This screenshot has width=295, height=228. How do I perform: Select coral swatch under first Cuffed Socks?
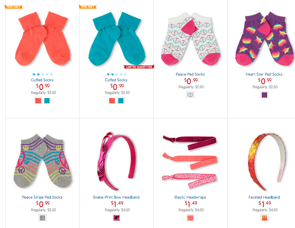coord(38,101)
